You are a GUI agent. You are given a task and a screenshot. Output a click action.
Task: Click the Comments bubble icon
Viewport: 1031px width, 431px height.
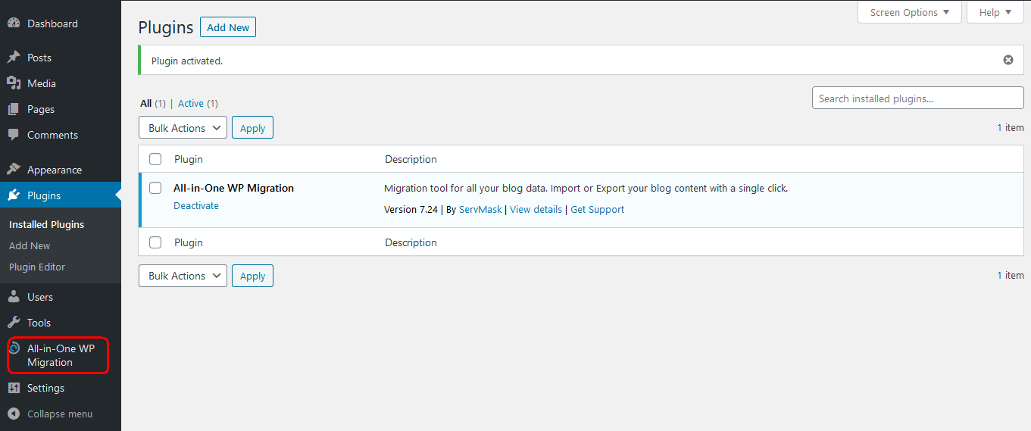[14, 135]
